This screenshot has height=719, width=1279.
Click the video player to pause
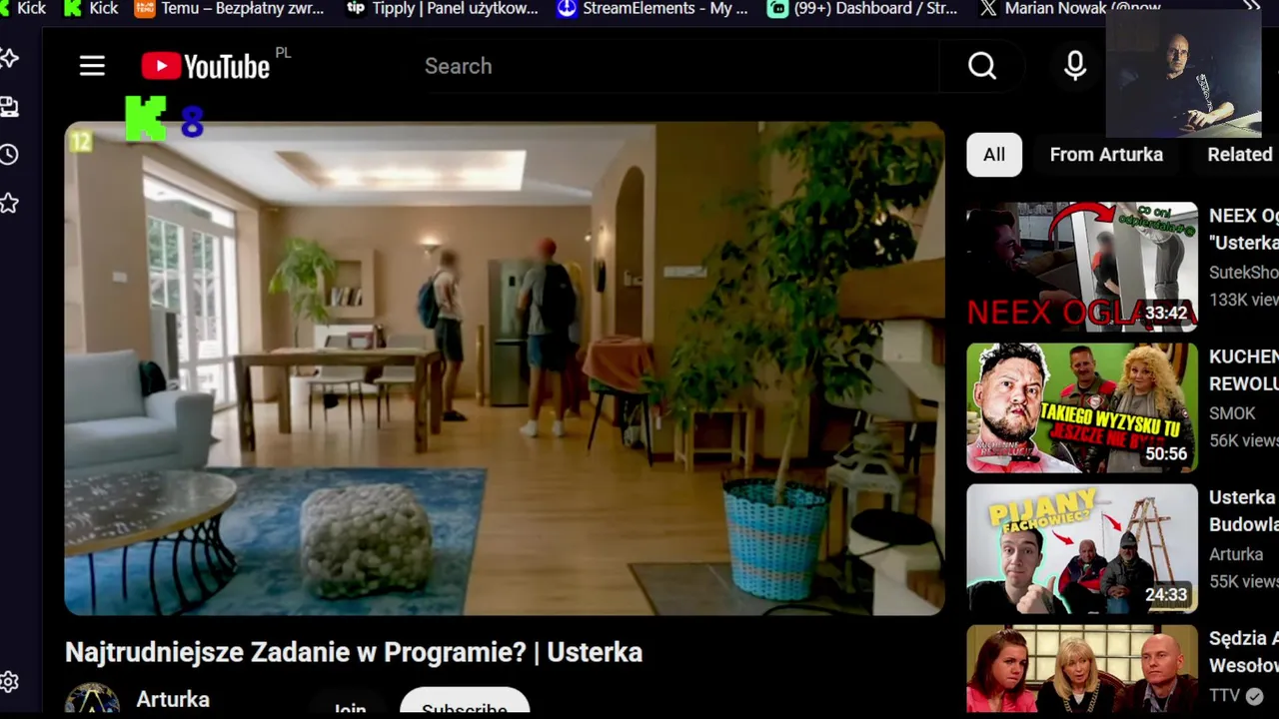505,368
